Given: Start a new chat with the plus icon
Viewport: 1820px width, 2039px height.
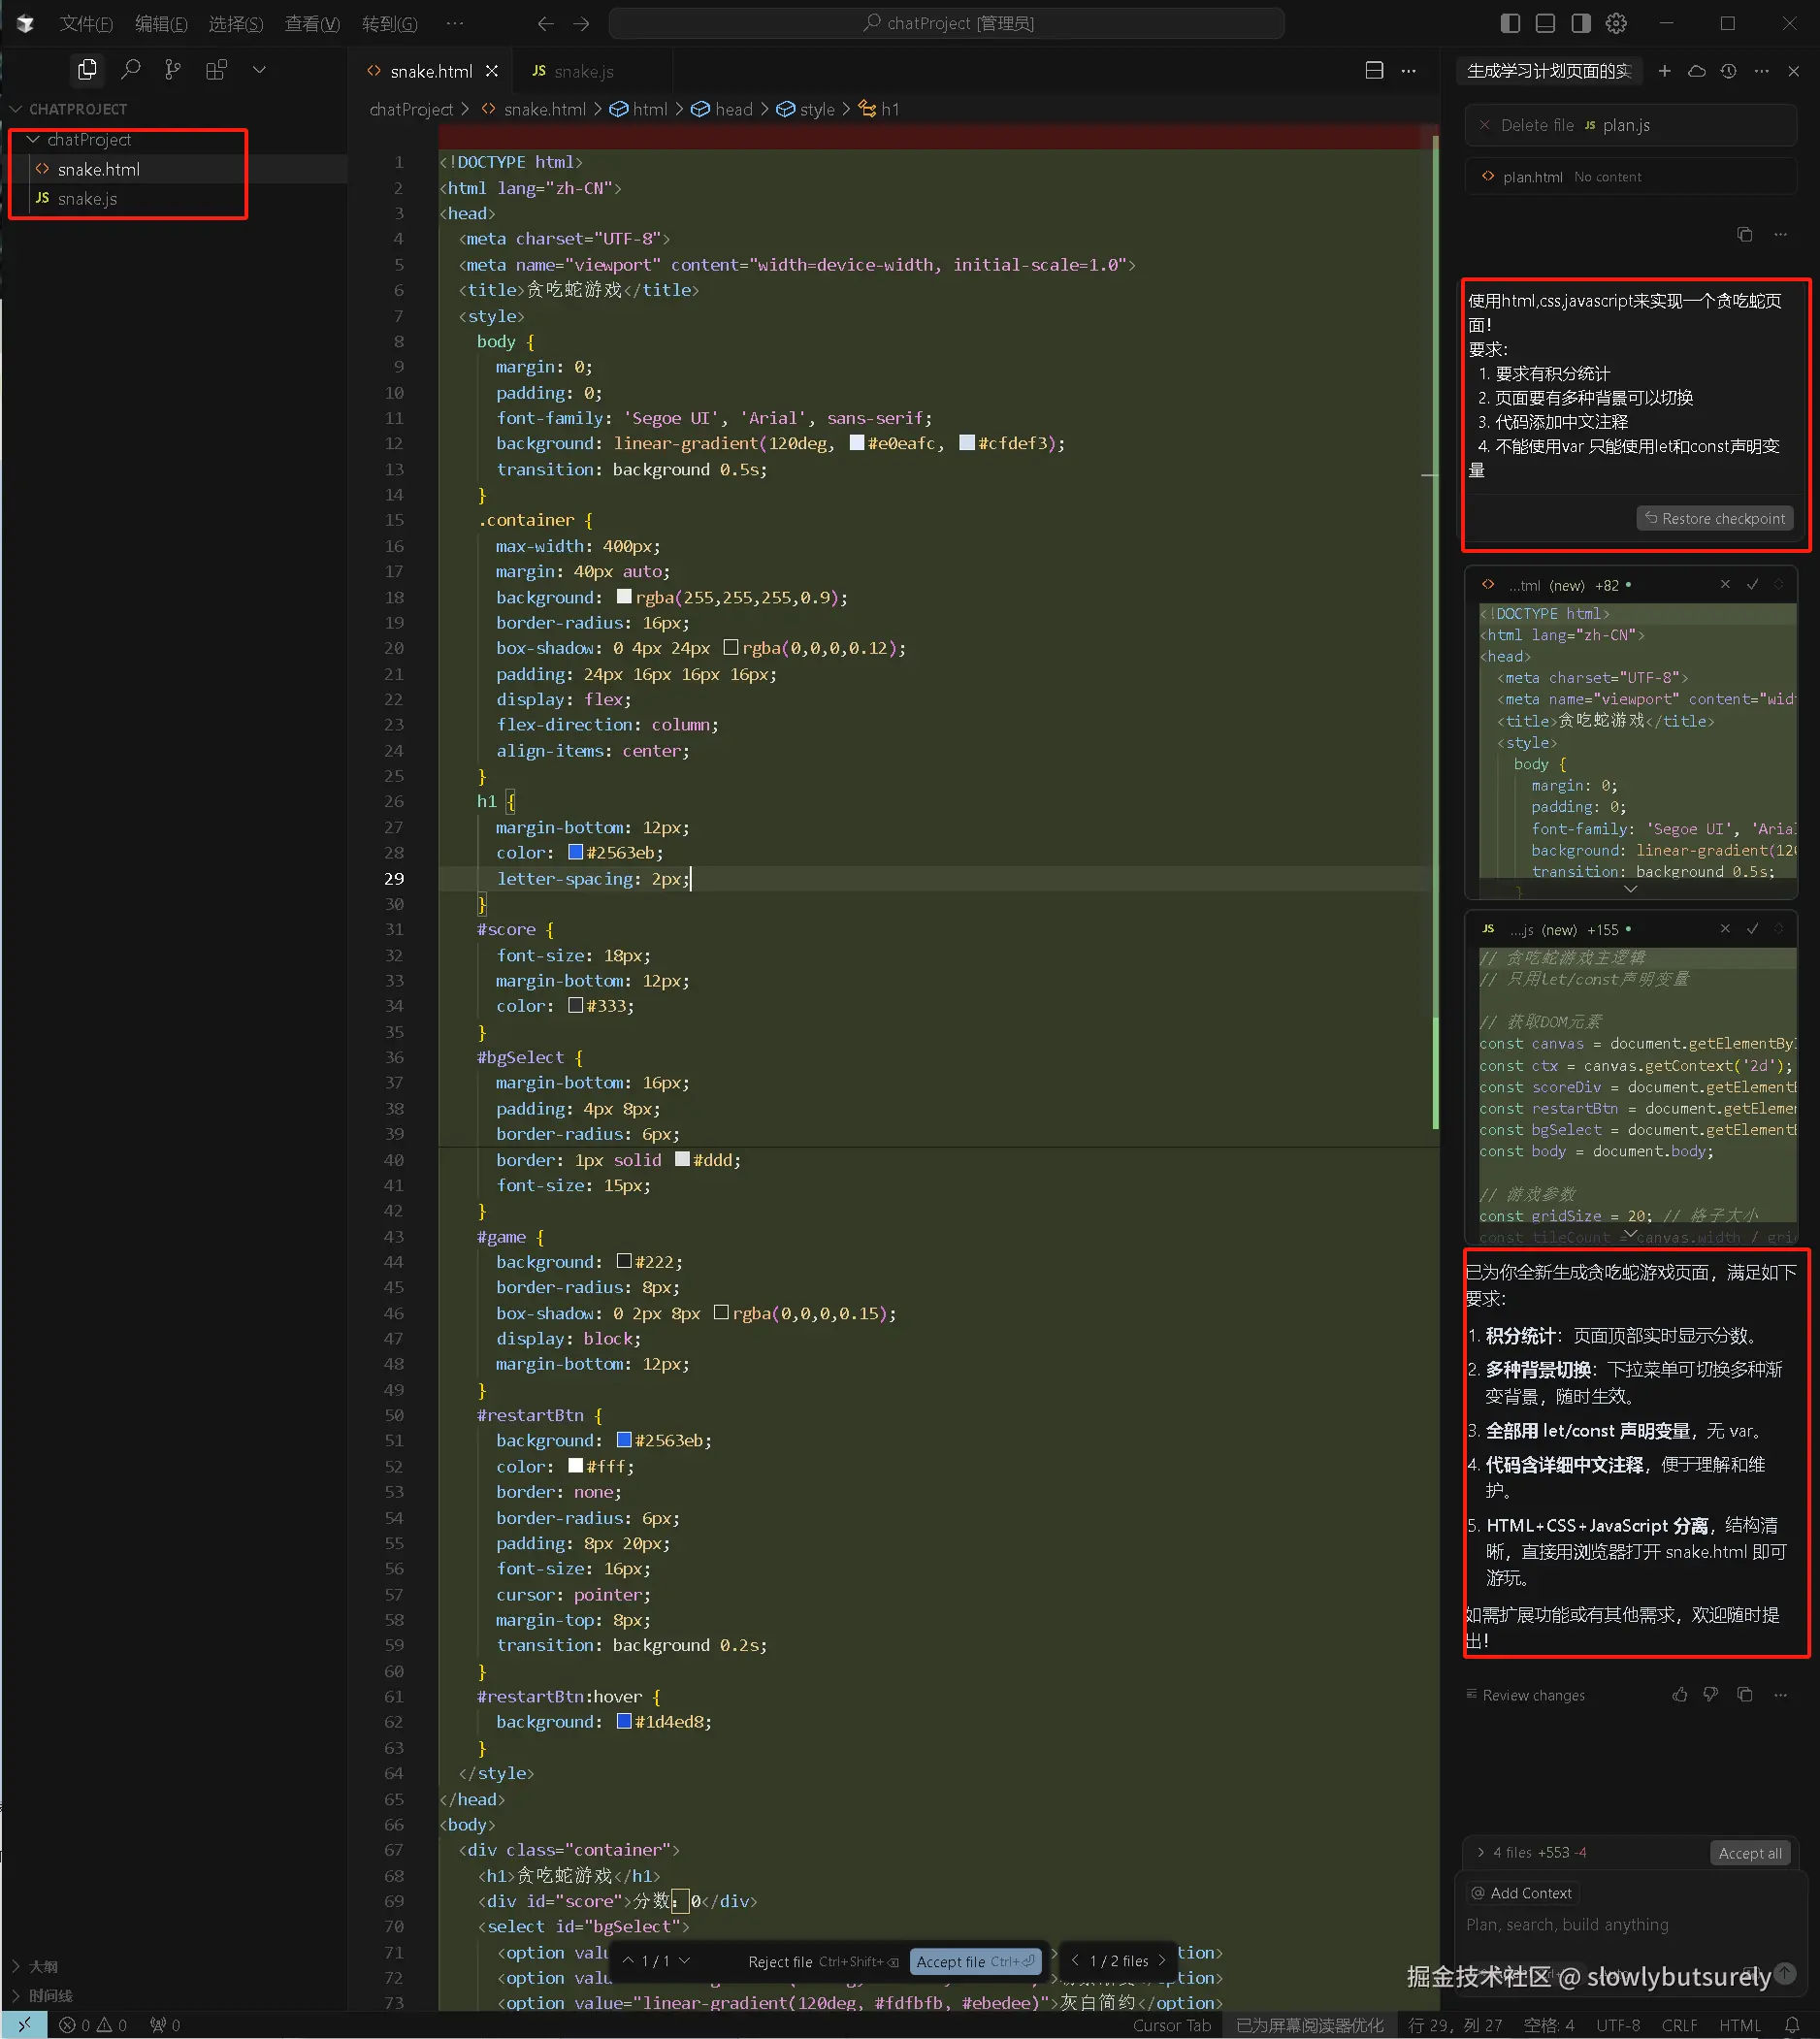Looking at the screenshot, I should click(x=1664, y=71).
